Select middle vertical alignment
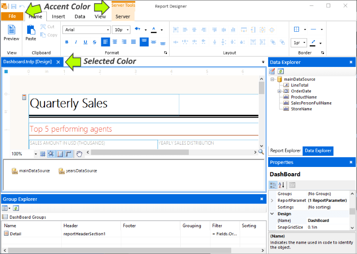 (x=154, y=42)
